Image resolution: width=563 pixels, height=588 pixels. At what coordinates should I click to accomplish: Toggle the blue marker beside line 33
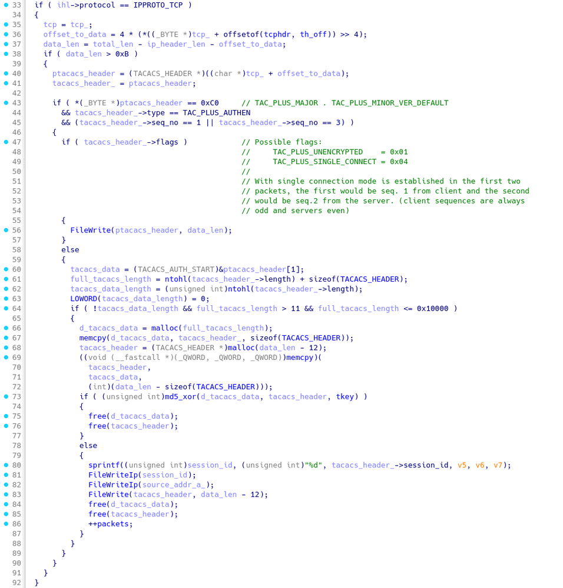click(5, 5)
